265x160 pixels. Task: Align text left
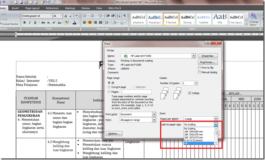pyautogui.click(x=85, y=23)
